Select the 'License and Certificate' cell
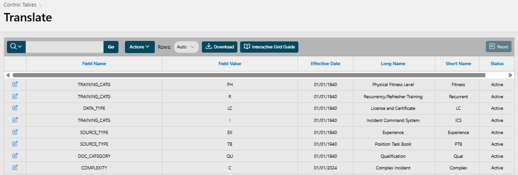Screen dimensions: 518x175 click(394, 108)
